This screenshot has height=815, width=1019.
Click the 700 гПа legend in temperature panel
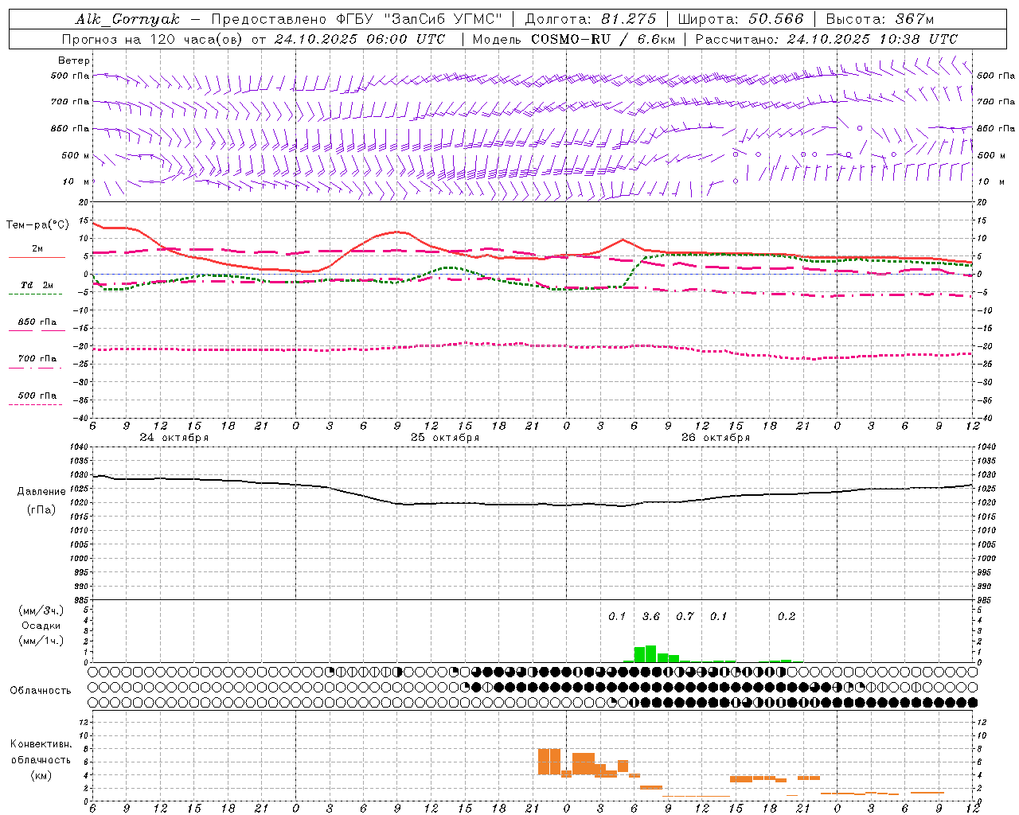coord(37,362)
